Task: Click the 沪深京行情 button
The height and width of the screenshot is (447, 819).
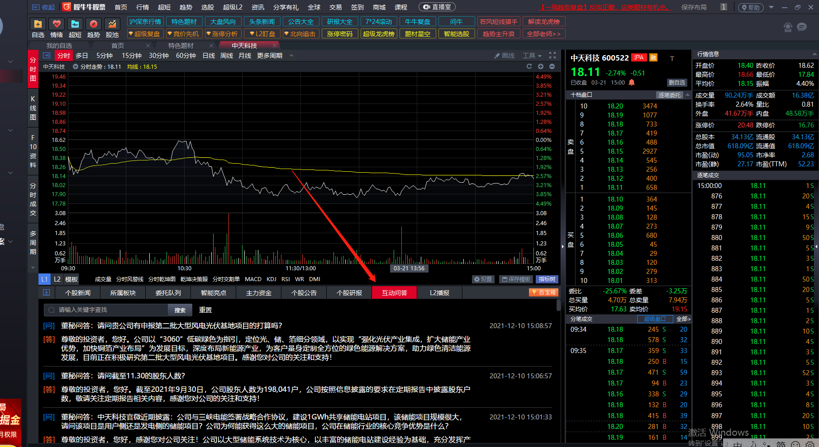Action: [145, 22]
